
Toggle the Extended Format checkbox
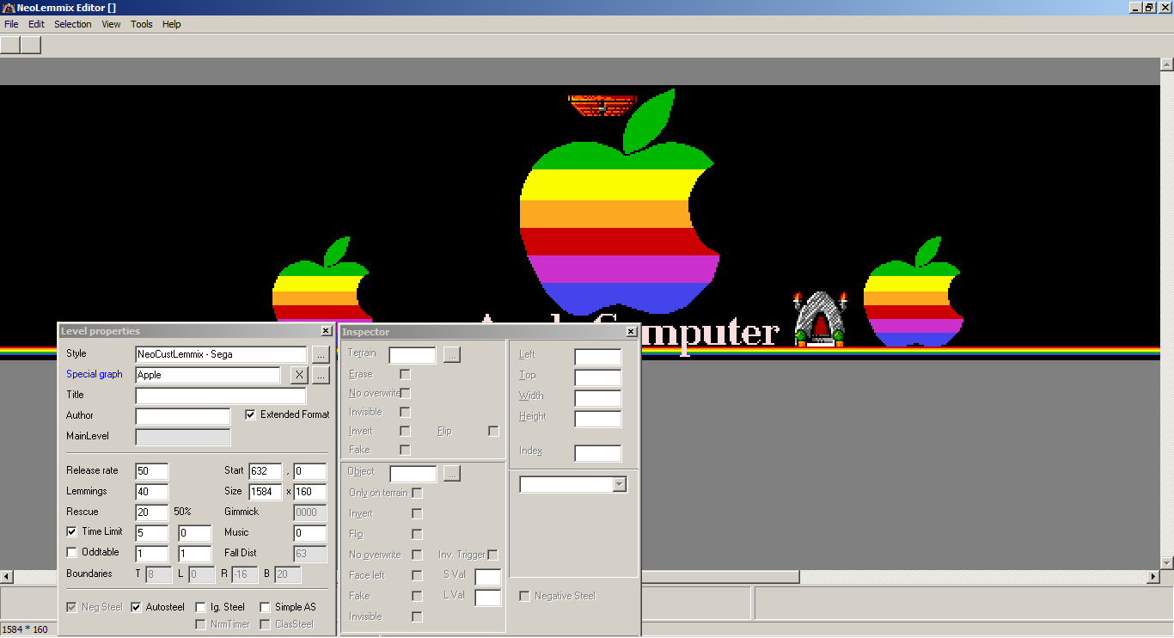pyautogui.click(x=250, y=414)
